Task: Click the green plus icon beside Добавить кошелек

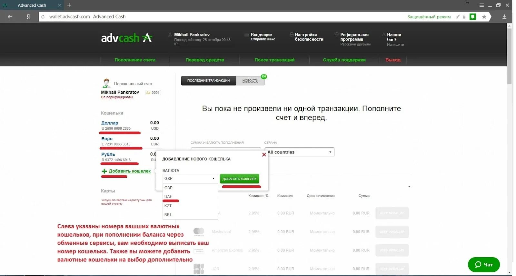Action: [x=104, y=171]
